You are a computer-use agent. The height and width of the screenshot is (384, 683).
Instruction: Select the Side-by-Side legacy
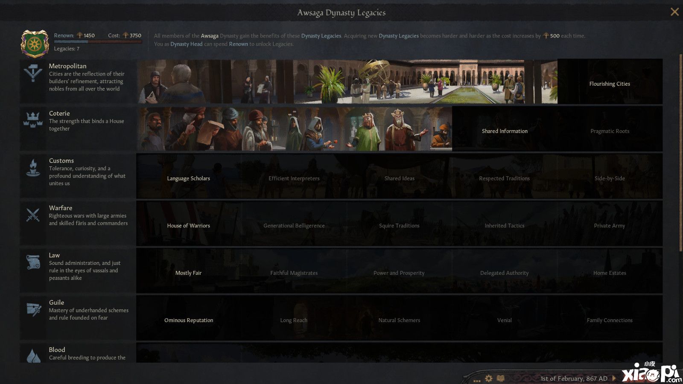coord(610,176)
